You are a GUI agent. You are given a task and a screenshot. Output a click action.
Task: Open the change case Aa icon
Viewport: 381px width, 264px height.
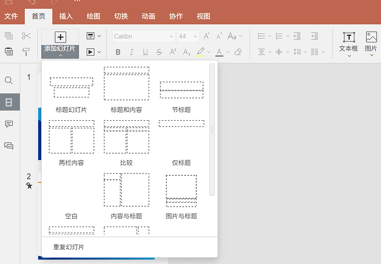point(232,36)
